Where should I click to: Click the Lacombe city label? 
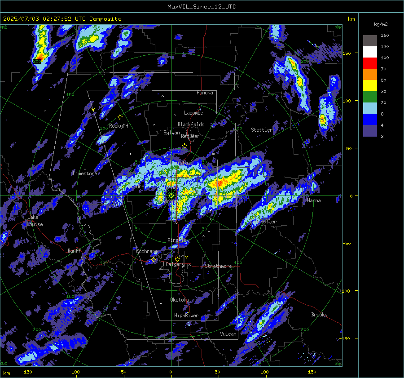[x=193, y=113]
